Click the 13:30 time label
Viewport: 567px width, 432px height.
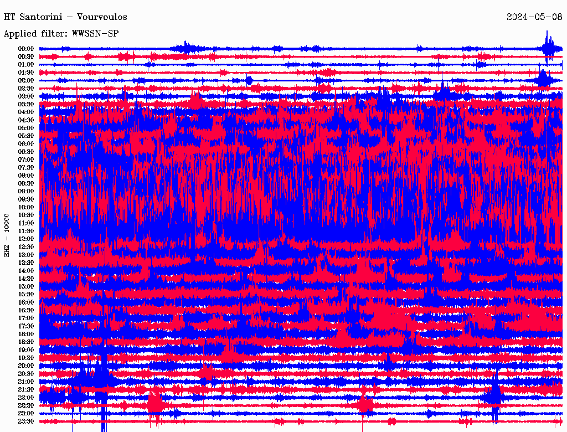coord(26,263)
